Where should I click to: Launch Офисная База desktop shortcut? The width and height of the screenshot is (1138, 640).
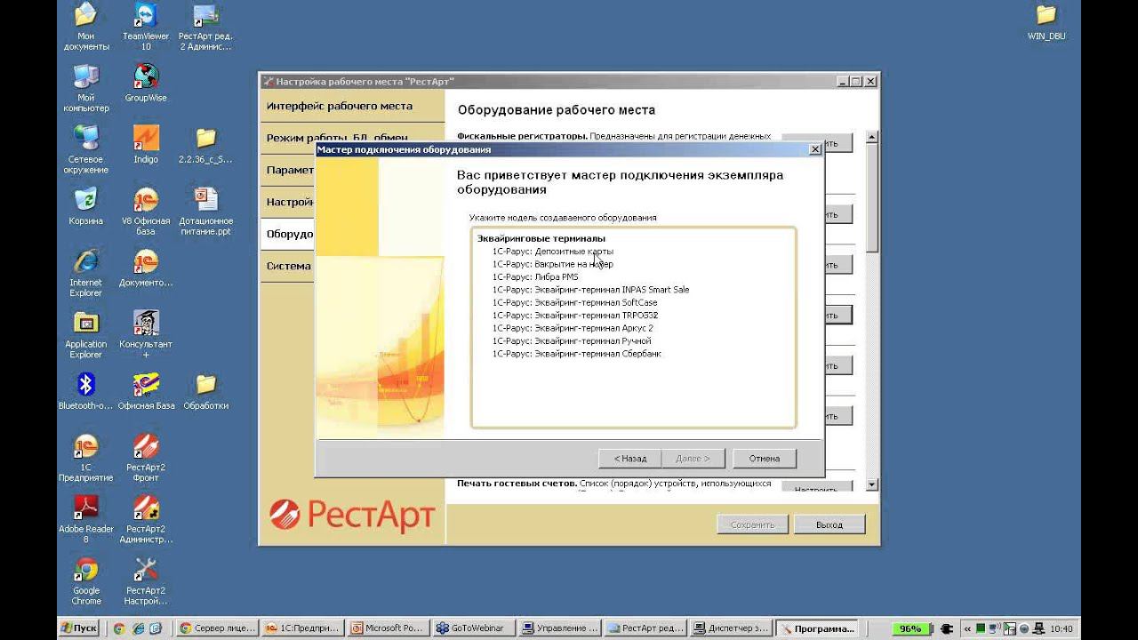tap(146, 390)
